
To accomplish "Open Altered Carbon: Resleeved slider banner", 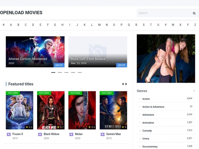I will pyautogui.click(x=35, y=52).
